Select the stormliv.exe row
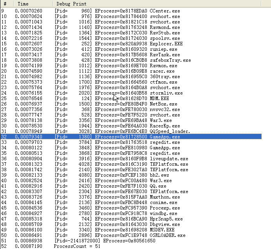Viewport: 271px width, 249px height. (131, 93)
